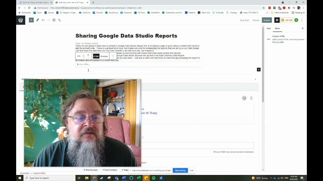Select Custom HTML in the breadcrumb
The width and height of the screenshot is (323, 181).
click(x=39, y=173)
